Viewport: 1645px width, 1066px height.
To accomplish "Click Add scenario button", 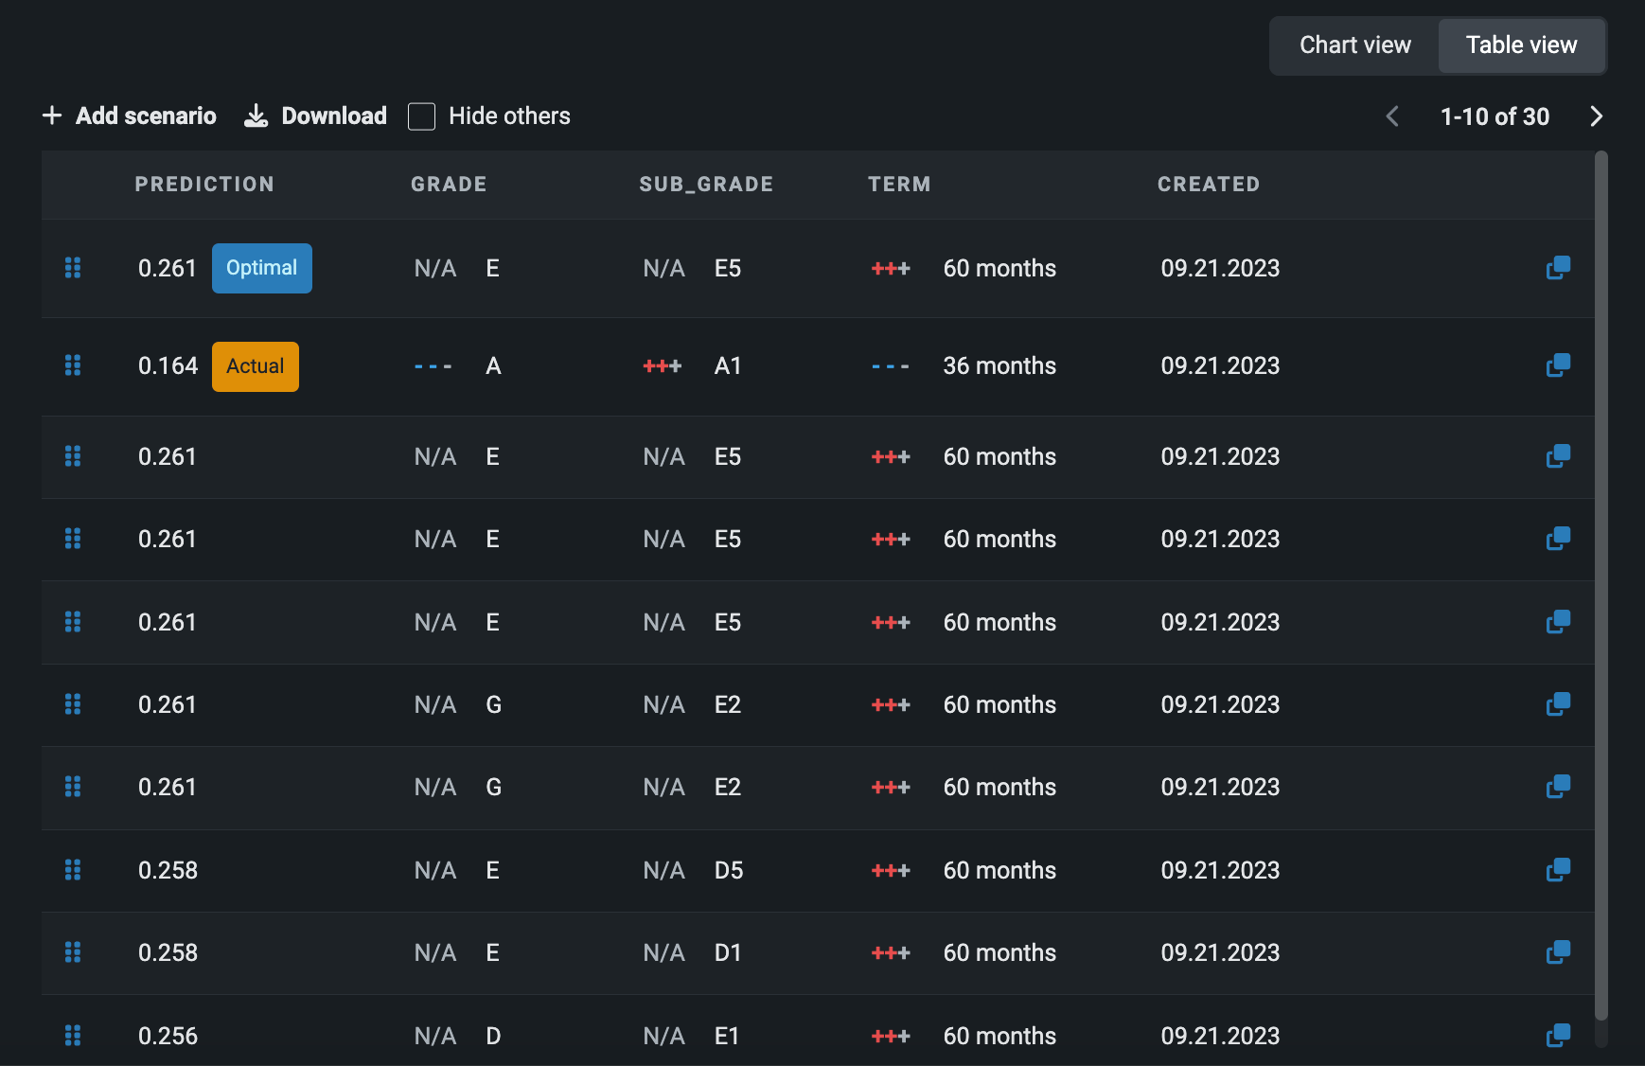I will pos(130,116).
